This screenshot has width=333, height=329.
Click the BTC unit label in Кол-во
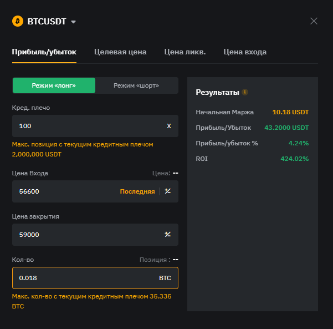(165, 277)
